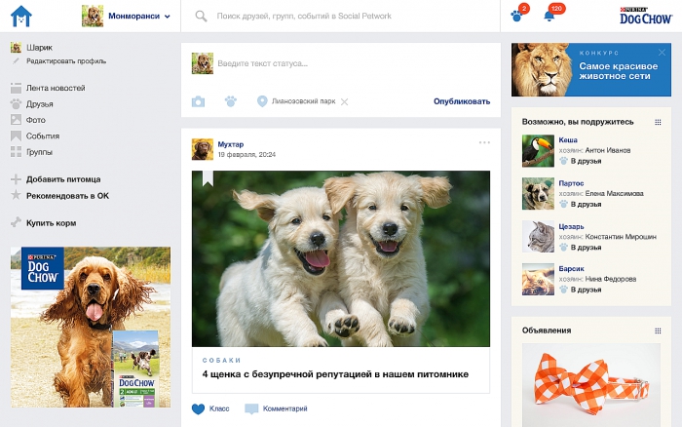Focus the search friends and groups field

304,17
